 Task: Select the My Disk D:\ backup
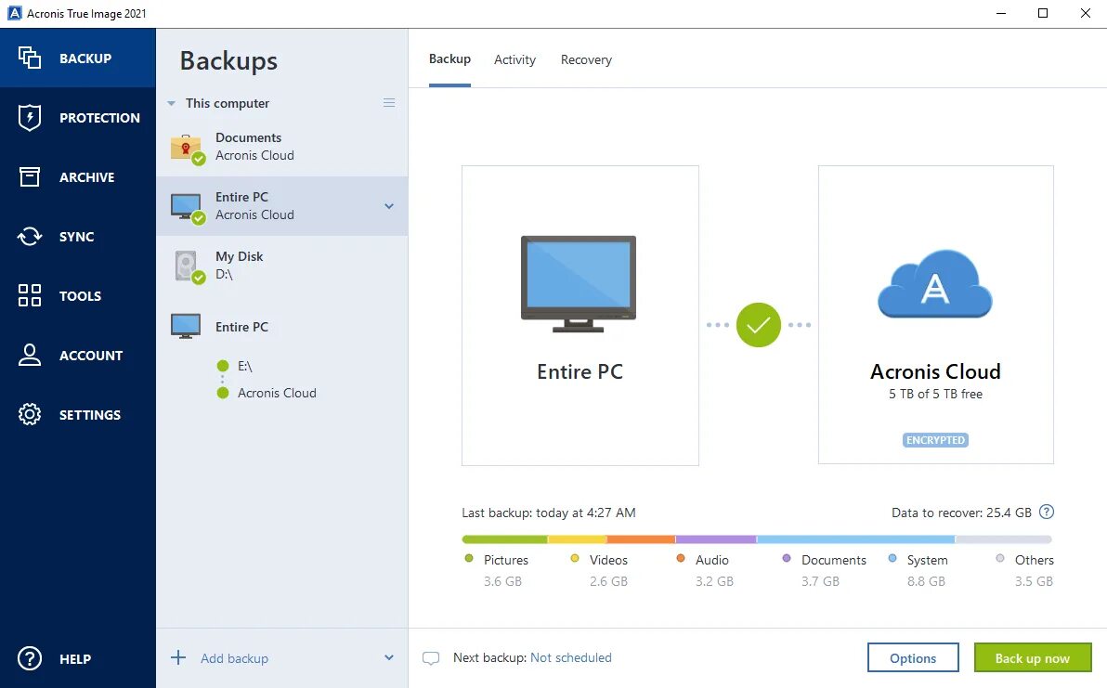[x=281, y=266]
